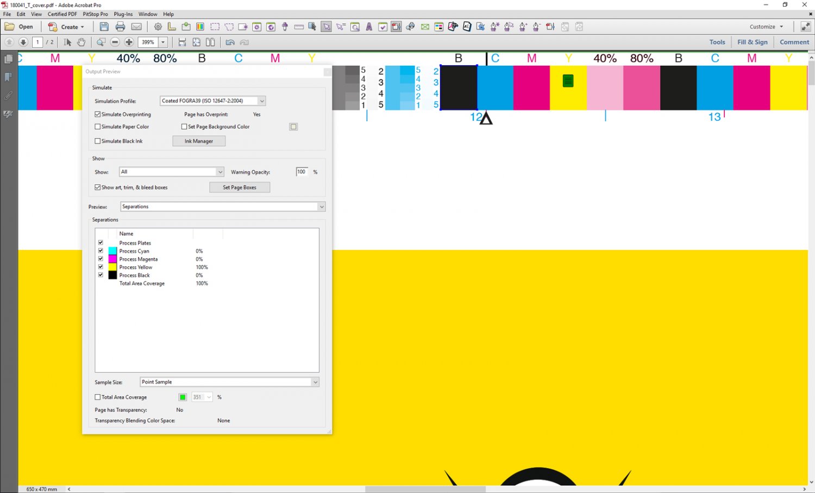Click the Warning Opacity input field
The height and width of the screenshot is (493, 815).
coord(302,172)
